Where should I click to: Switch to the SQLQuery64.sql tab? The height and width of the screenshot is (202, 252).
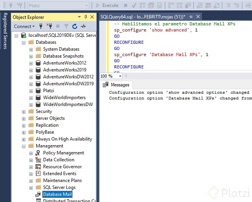pos(143,17)
